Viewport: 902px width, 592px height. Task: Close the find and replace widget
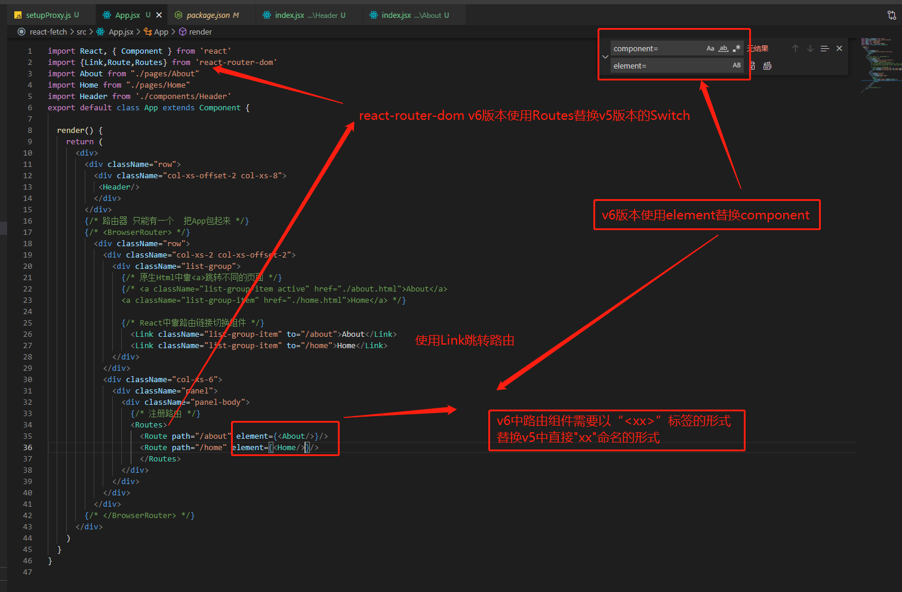pyautogui.click(x=839, y=48)
